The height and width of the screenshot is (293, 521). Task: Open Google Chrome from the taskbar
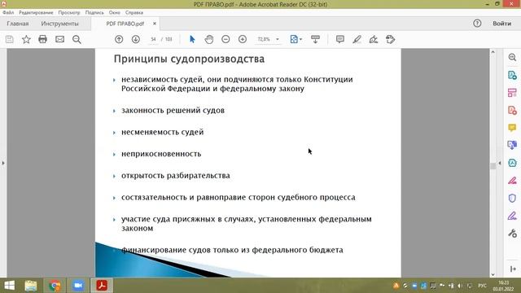pyautogui.click(x=55, y=286)
